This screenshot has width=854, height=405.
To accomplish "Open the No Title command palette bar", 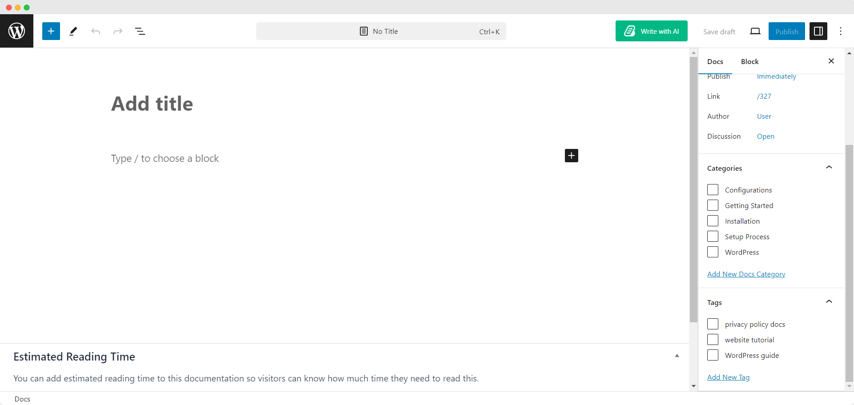I will [x=381, y=31].
